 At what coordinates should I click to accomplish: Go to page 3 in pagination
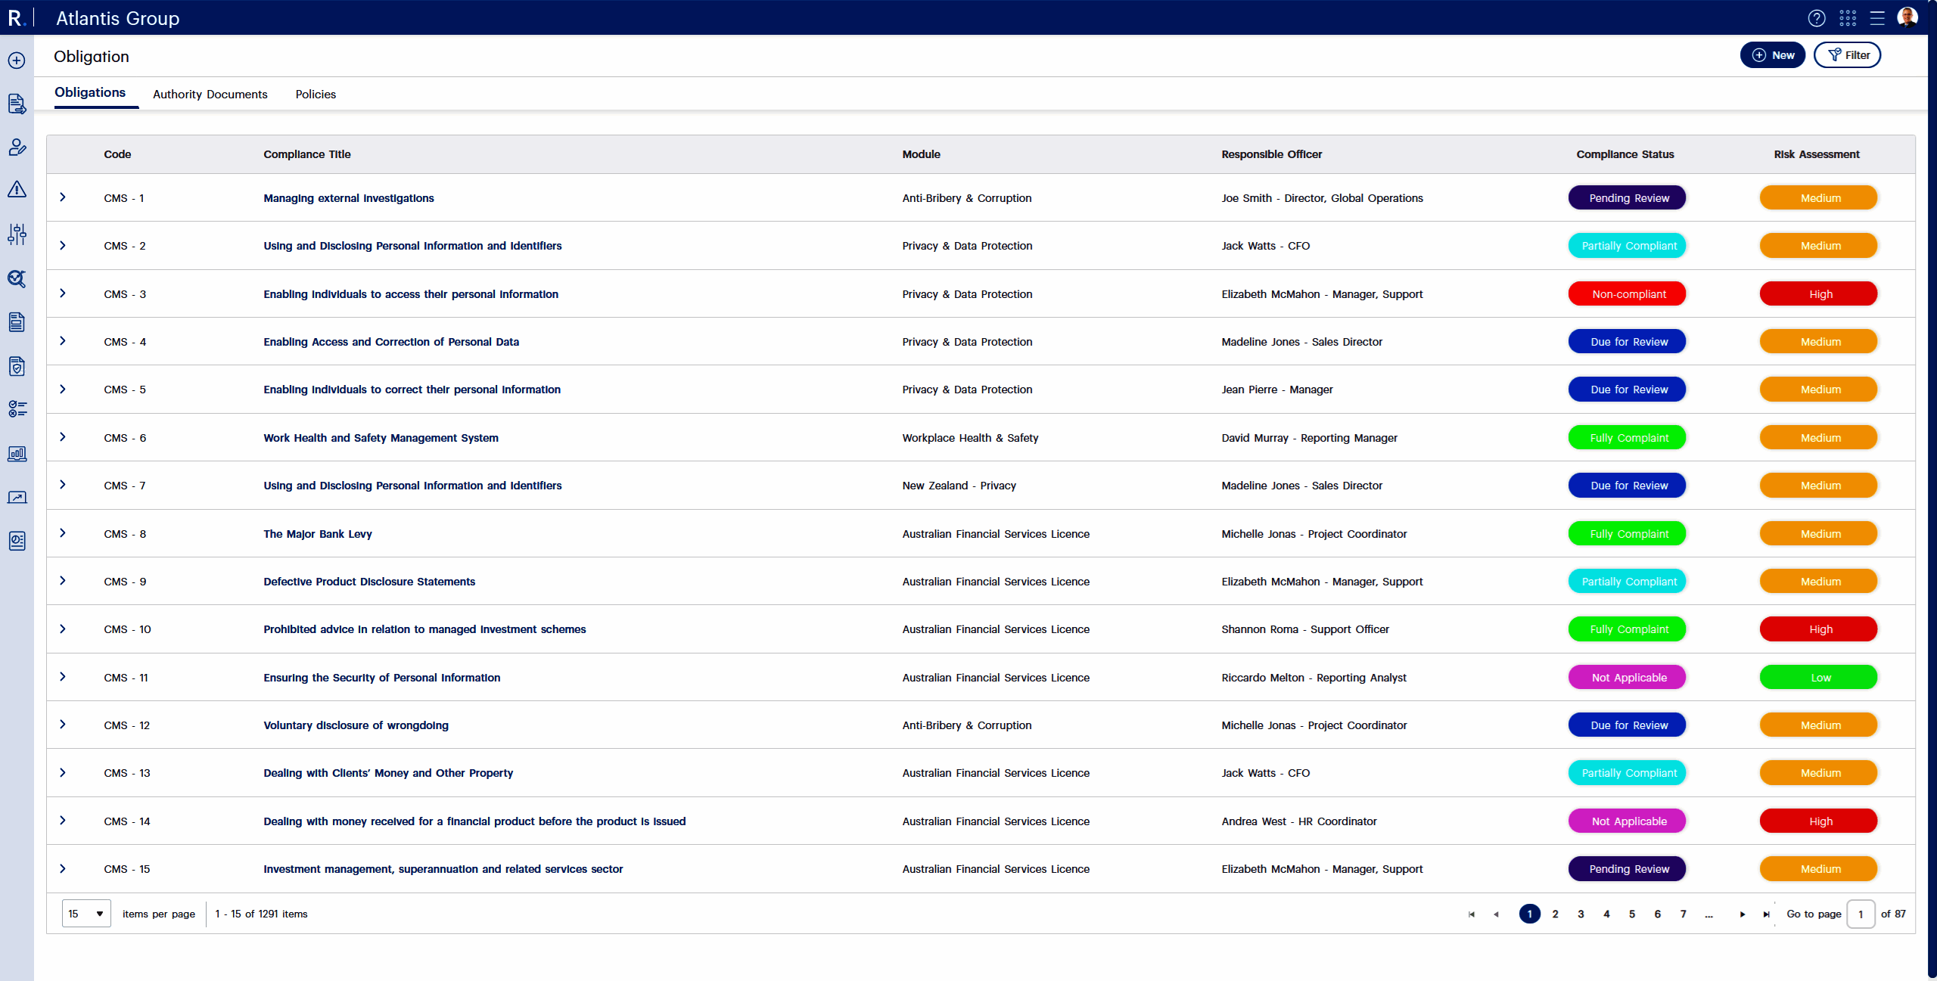[1581, 914]
